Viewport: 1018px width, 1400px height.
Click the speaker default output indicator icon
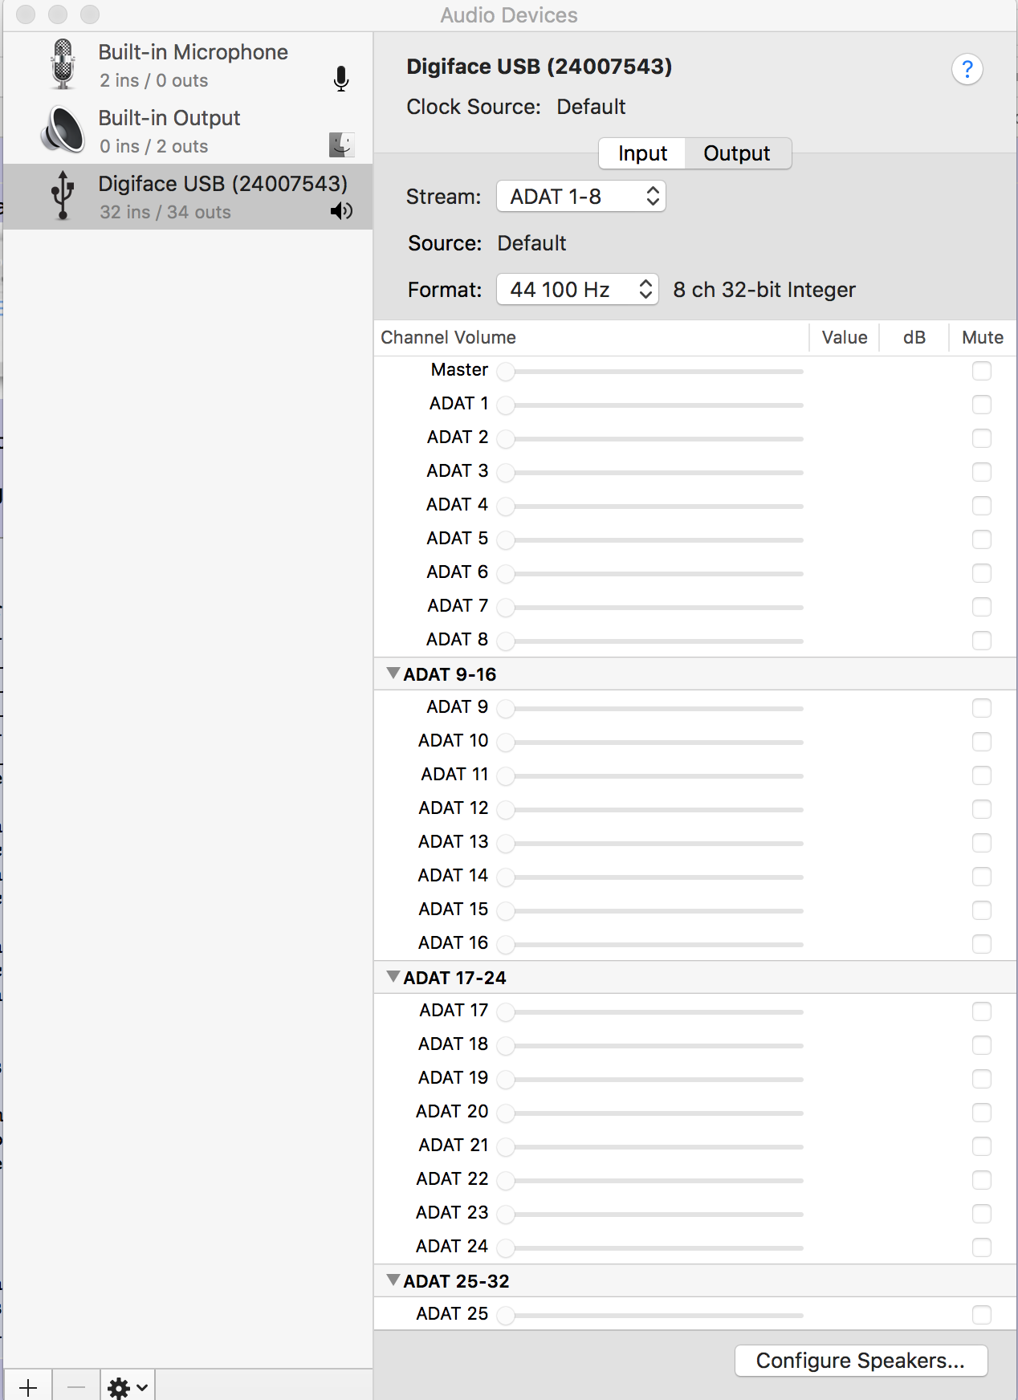coord(342,211)
